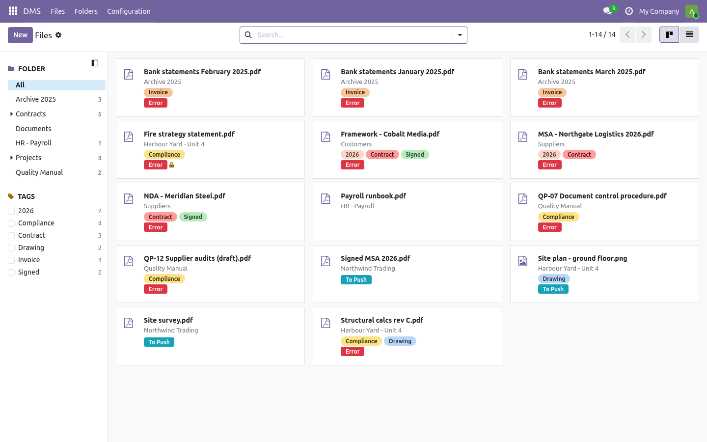This screenshot has width=707, height=442.
Task: Click file icon of Payroll runbook.pdf
Action: point(326,198)
